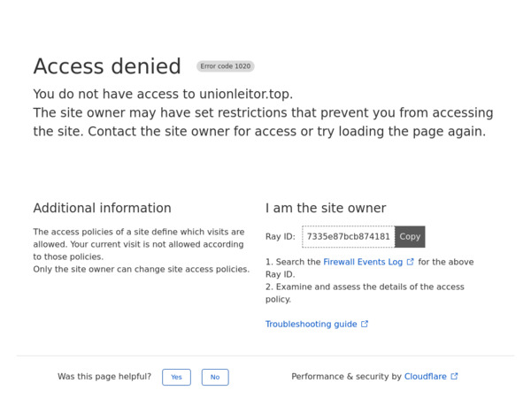
Task: Click the access policies explanation paragraph
Action: 139,244
